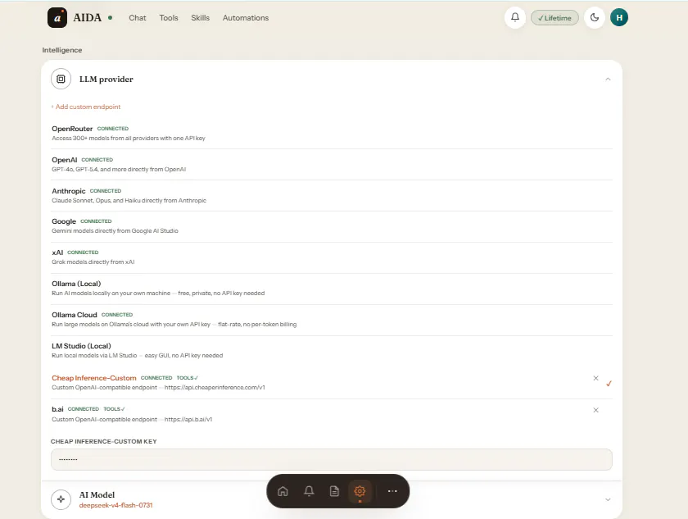Choose the xAI provider

click(x=332, y=257)
